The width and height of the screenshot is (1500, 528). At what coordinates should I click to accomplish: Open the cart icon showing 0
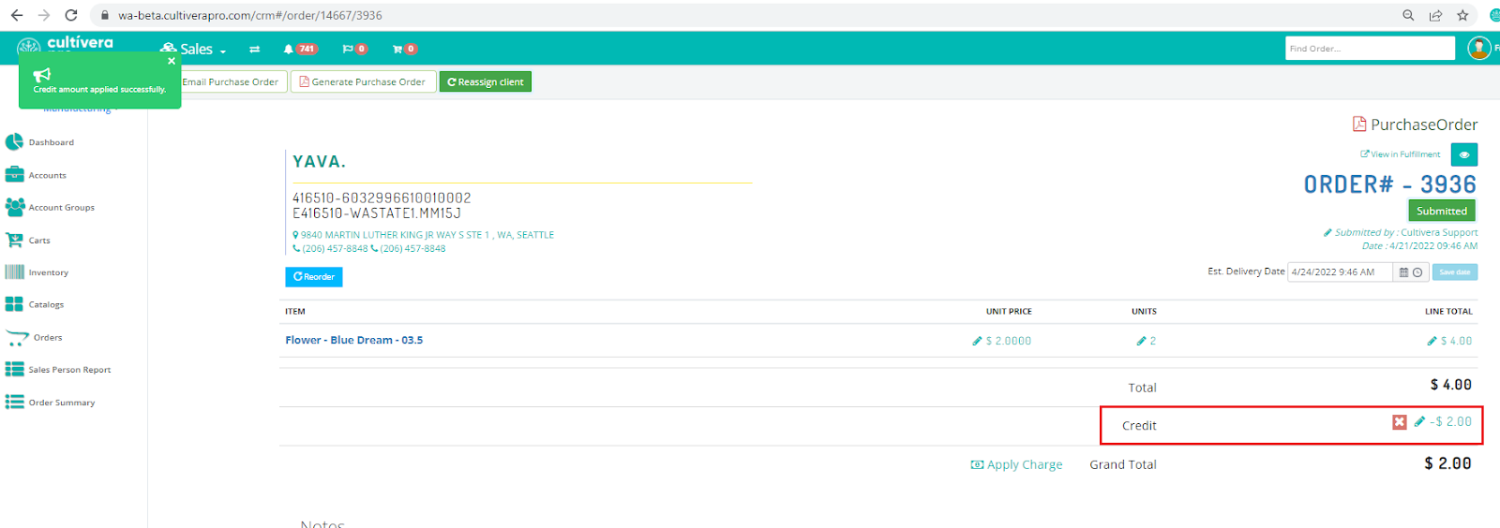(404, 49)
